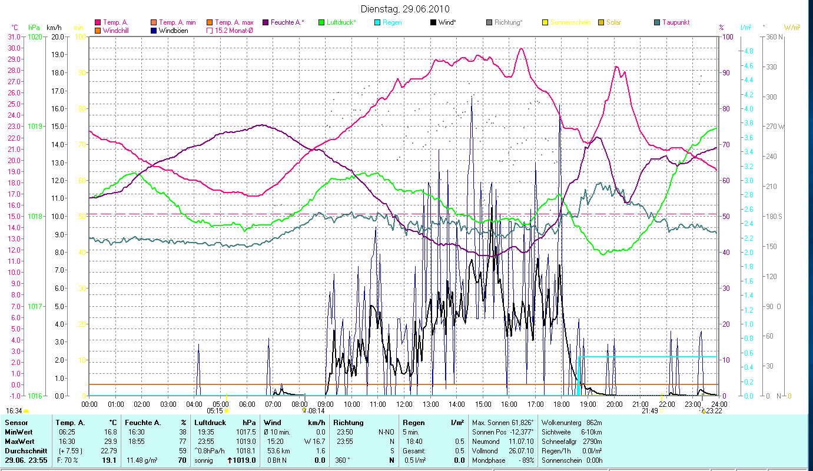Click the sunrise marker icon at 05:15
The width and height of the screenshot is (813, 471).
pos(226,411)
